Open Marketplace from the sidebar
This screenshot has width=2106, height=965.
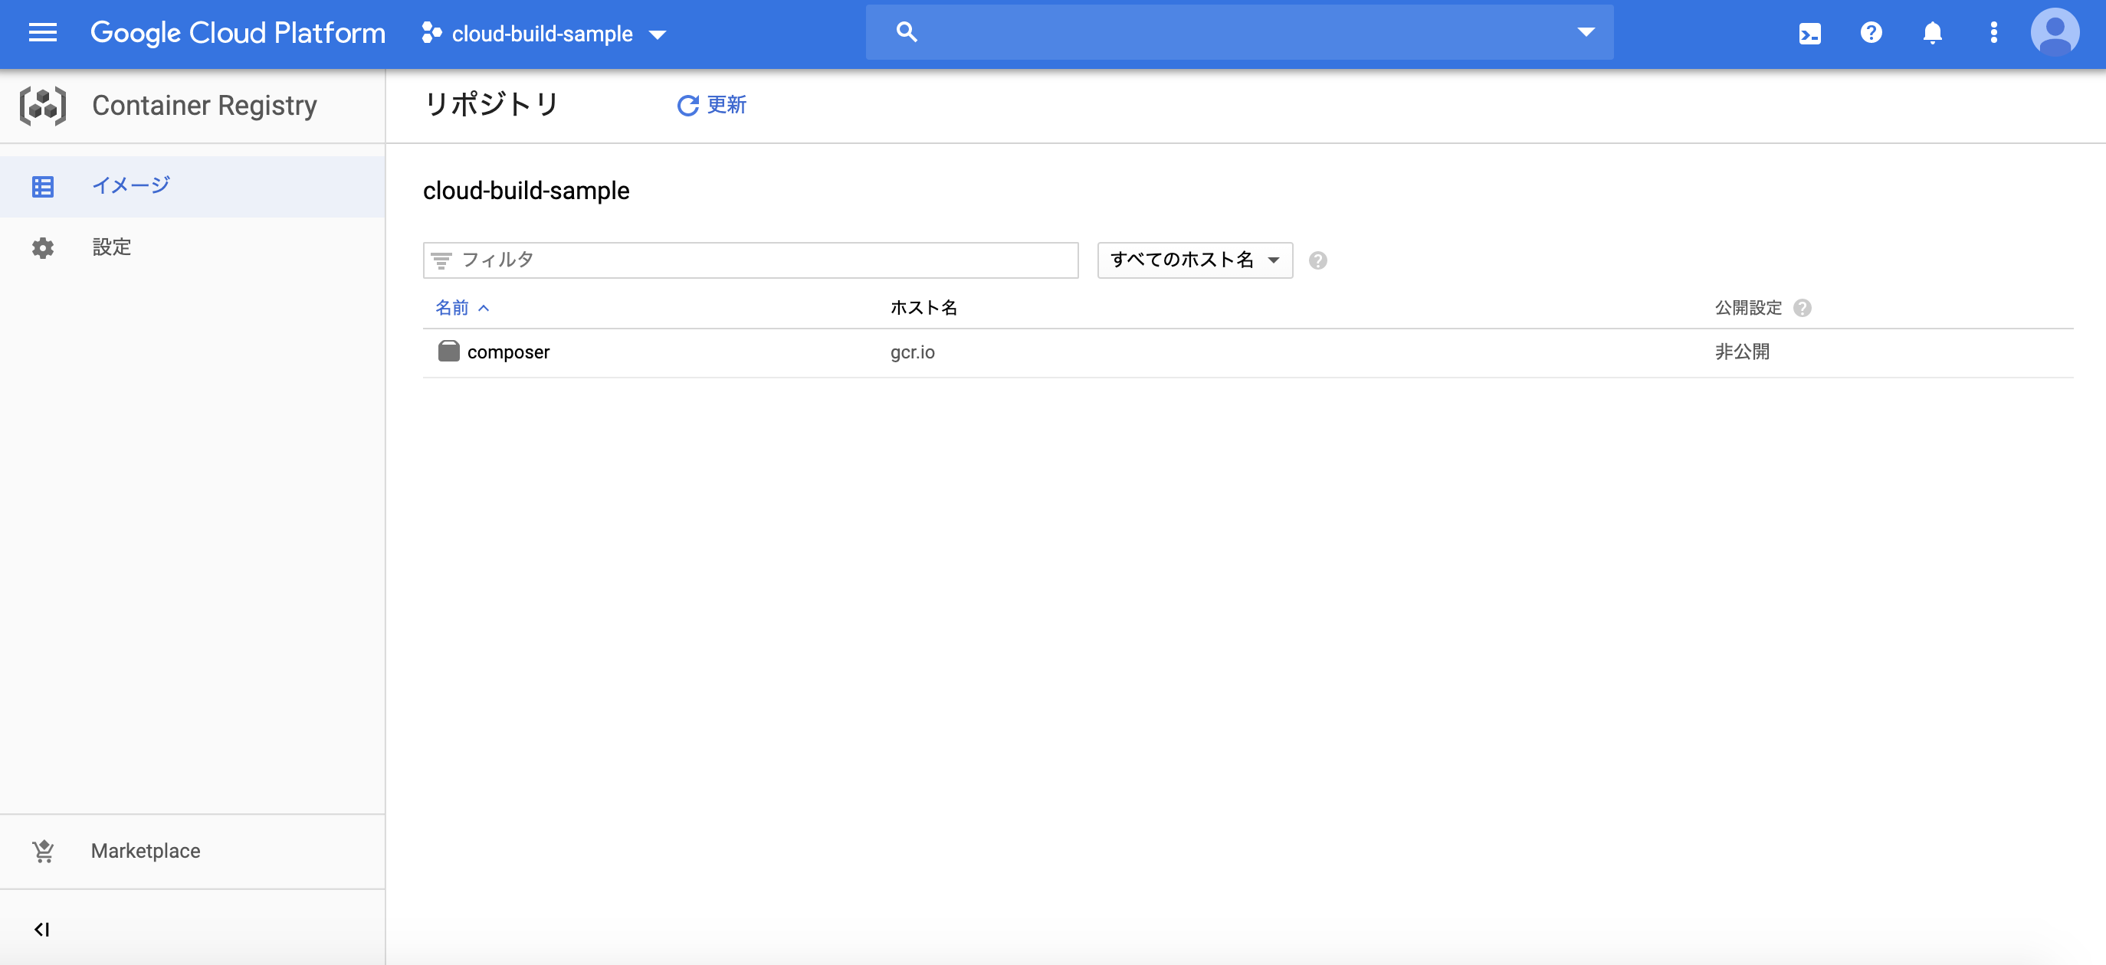(x=193, y=851)
